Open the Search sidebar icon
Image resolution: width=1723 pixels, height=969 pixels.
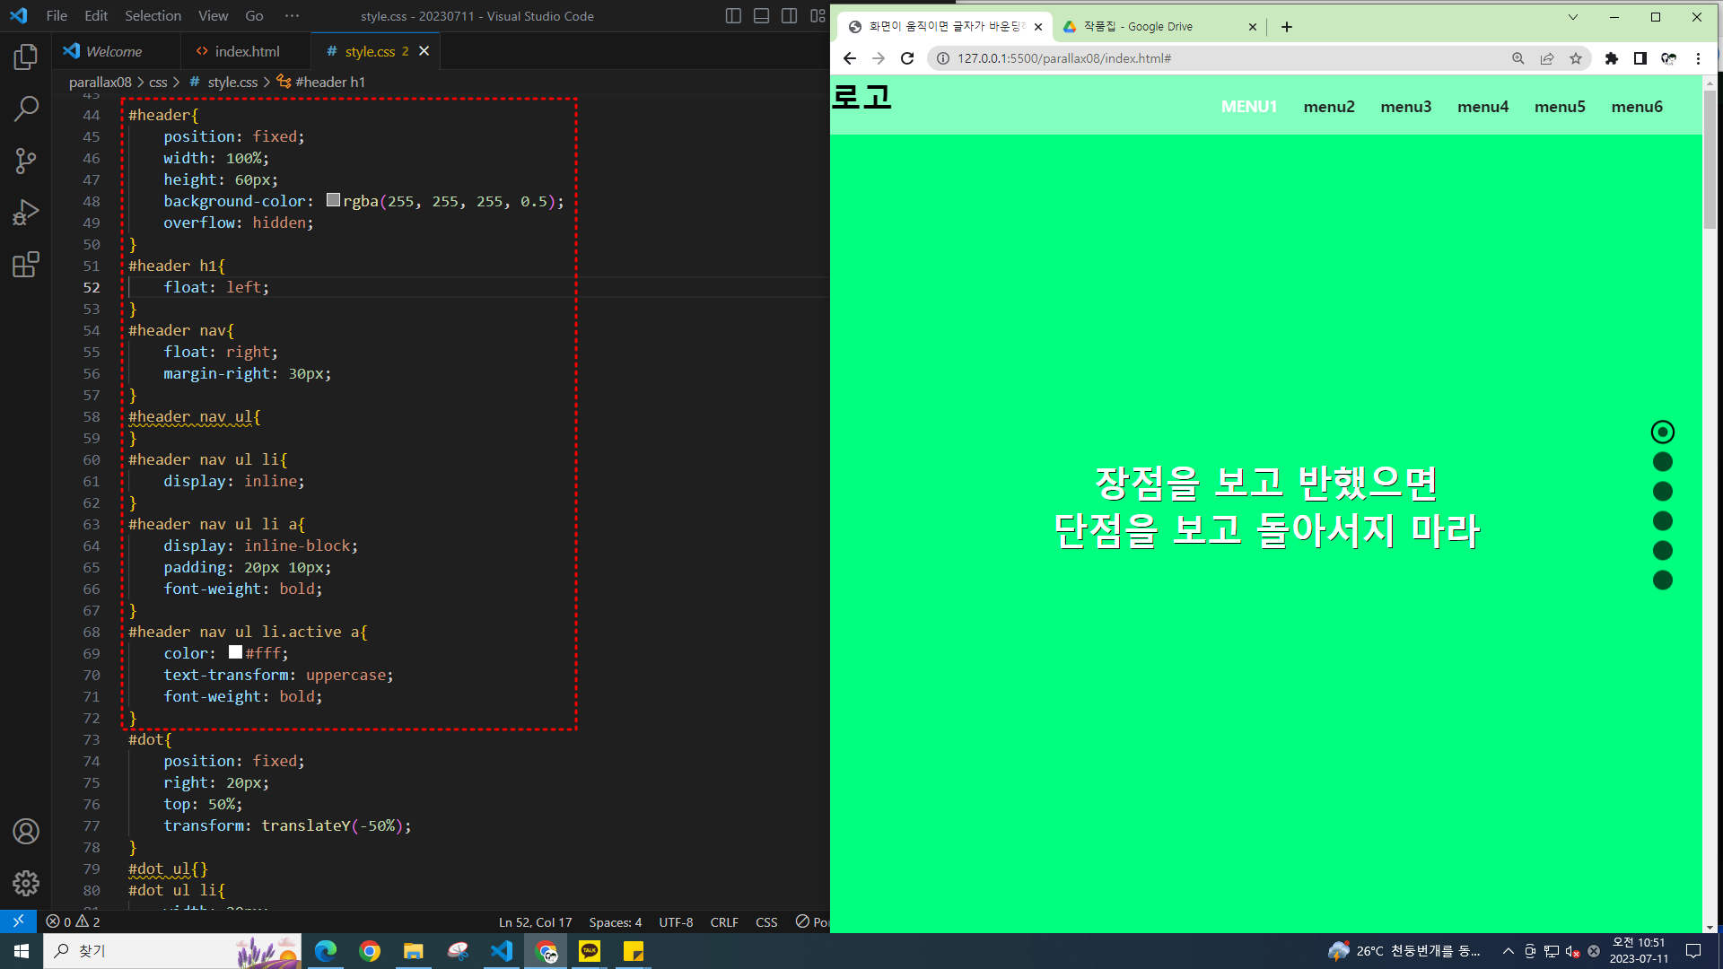coord(26,109)
